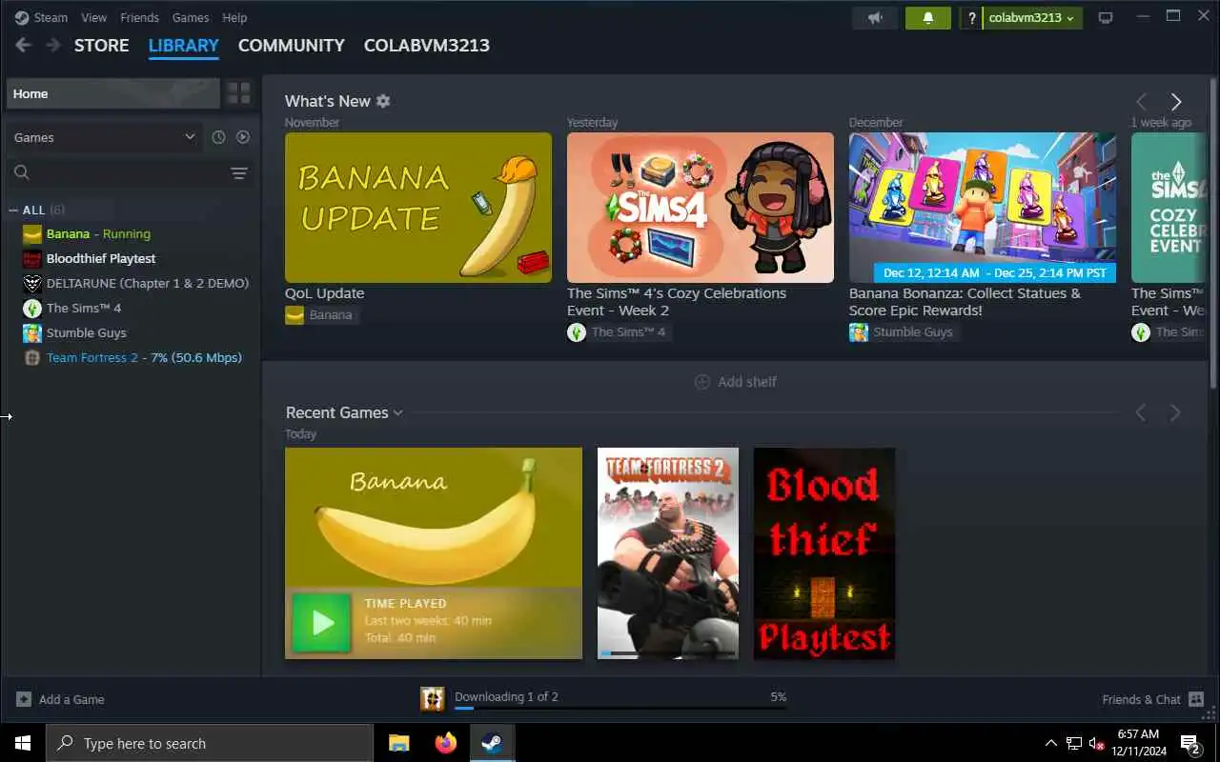Select Bloodthief Playtest in game list
The image size is (1220, 762).
click(101, 258)
